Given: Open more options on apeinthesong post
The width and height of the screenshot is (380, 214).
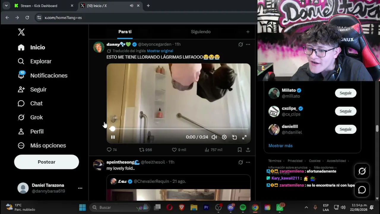Looking at the screenshot, I should coord(248,162).
